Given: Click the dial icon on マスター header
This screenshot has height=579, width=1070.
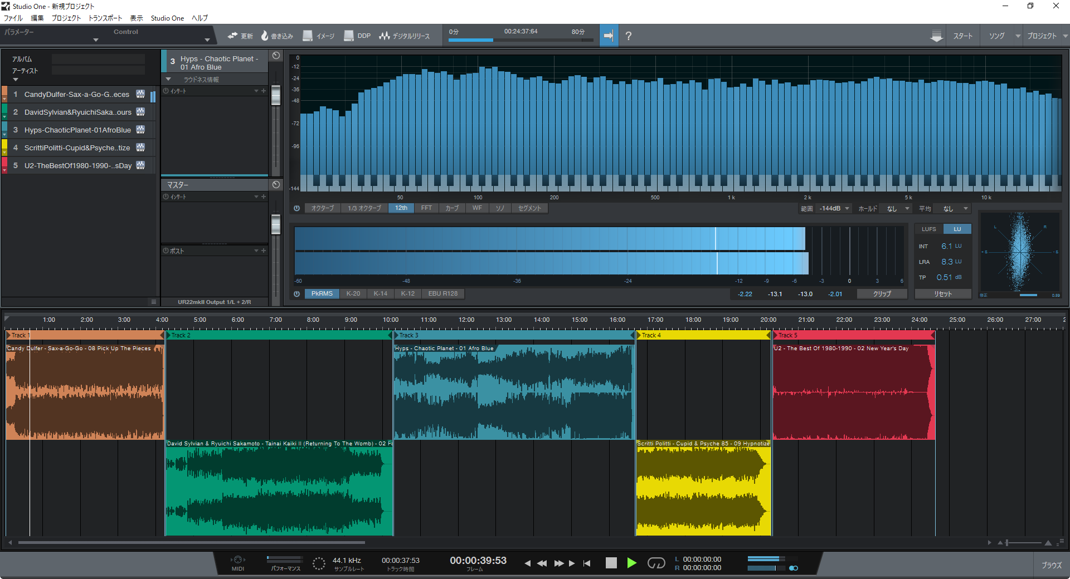Looking at the screenshot, I should click(276, 184).
